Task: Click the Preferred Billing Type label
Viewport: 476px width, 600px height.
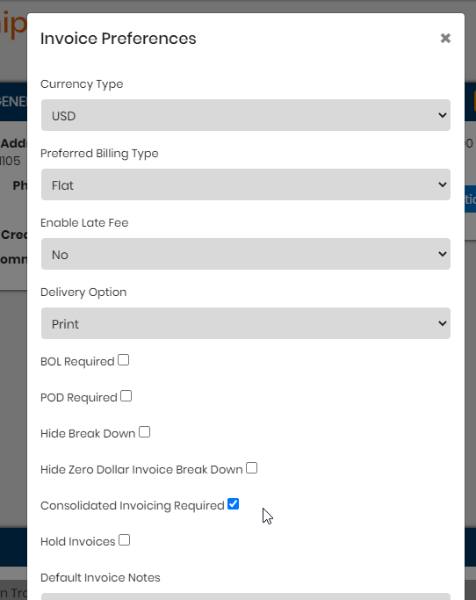Action: pos(99,154)
